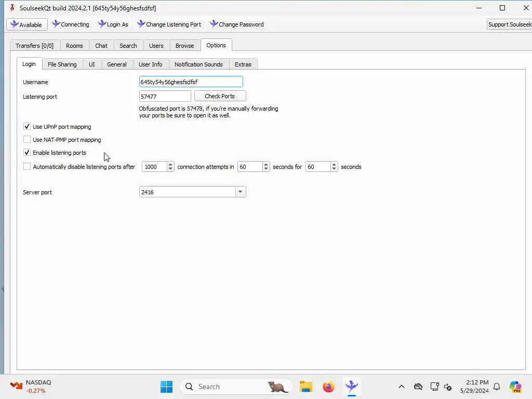
Task: Enable Use NAT-PMP port mapping
Action: [x=27, y=139]
